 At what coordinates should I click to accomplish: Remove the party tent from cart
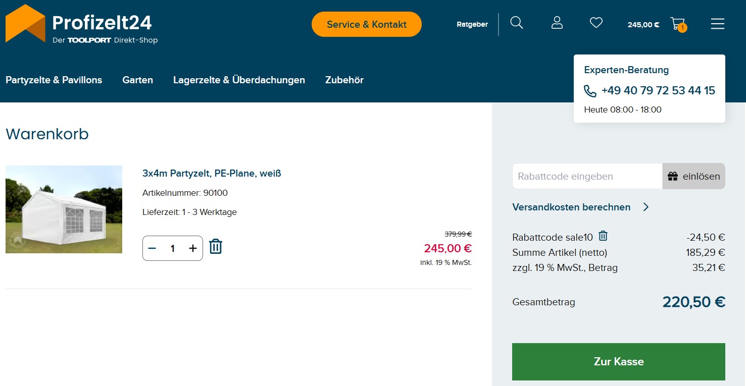tap(216, 247)
